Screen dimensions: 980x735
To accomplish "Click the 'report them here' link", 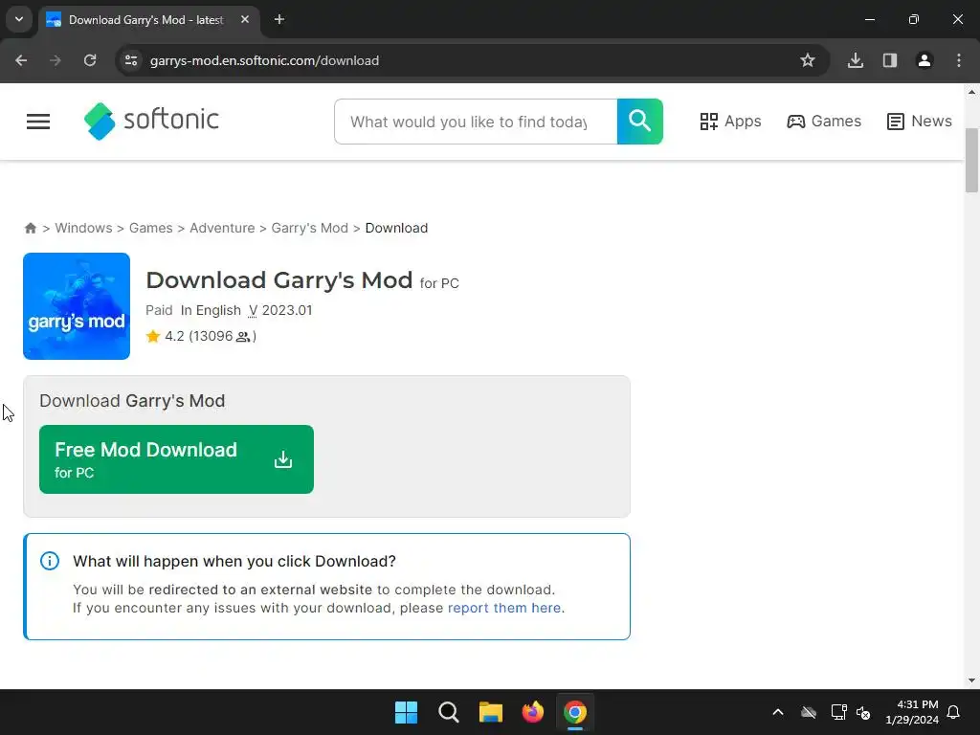I will coord(504,608).
